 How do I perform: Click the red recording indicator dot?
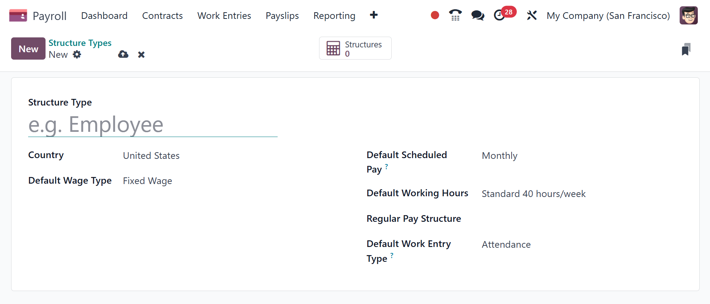click(435, 15)
